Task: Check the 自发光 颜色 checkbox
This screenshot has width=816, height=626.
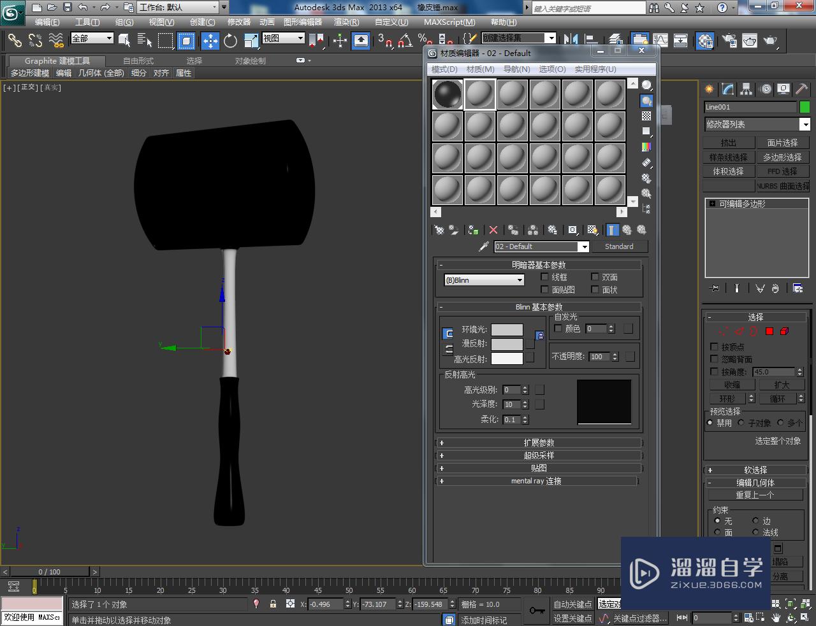Action: coord(558,329)
